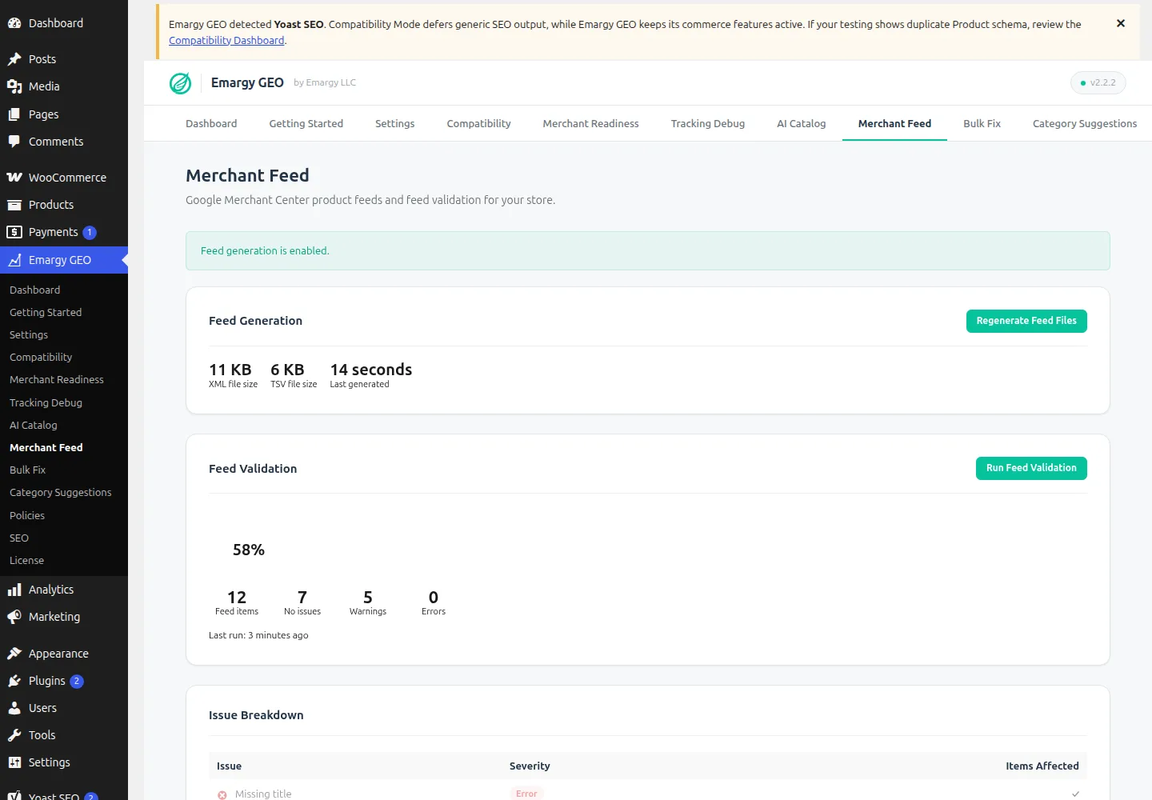Switch to the Compatibility tab
The width and height of the screenshot is (1152, 800).
(x=479, y=124)
